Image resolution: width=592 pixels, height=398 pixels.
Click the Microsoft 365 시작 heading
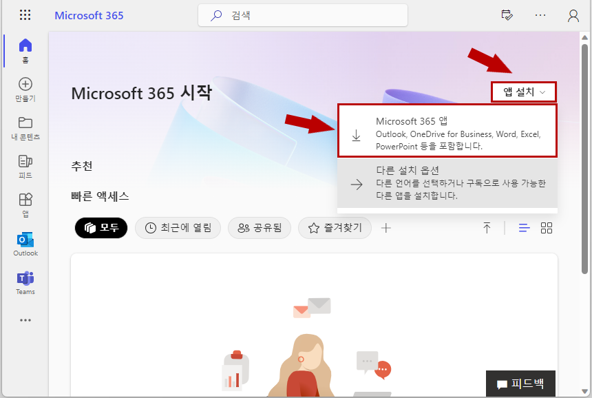[x=142, y=93]
